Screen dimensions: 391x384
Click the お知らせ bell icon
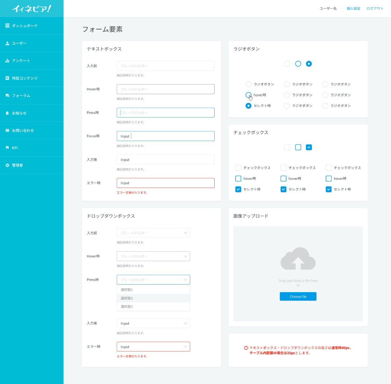(x=7, y=113)
